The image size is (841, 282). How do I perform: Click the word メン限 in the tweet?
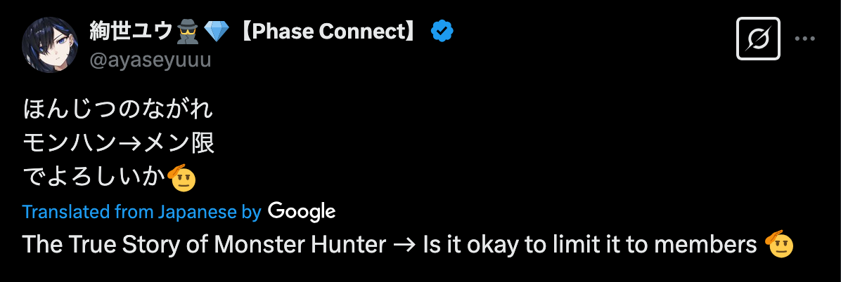[179, 144]
